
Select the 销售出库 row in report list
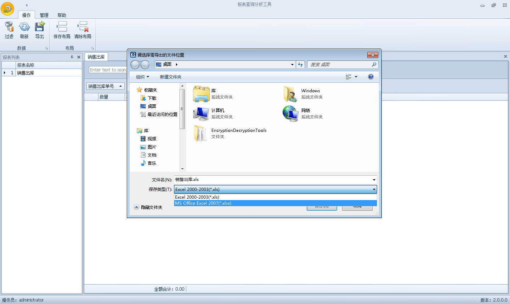(x=42, y=72)
